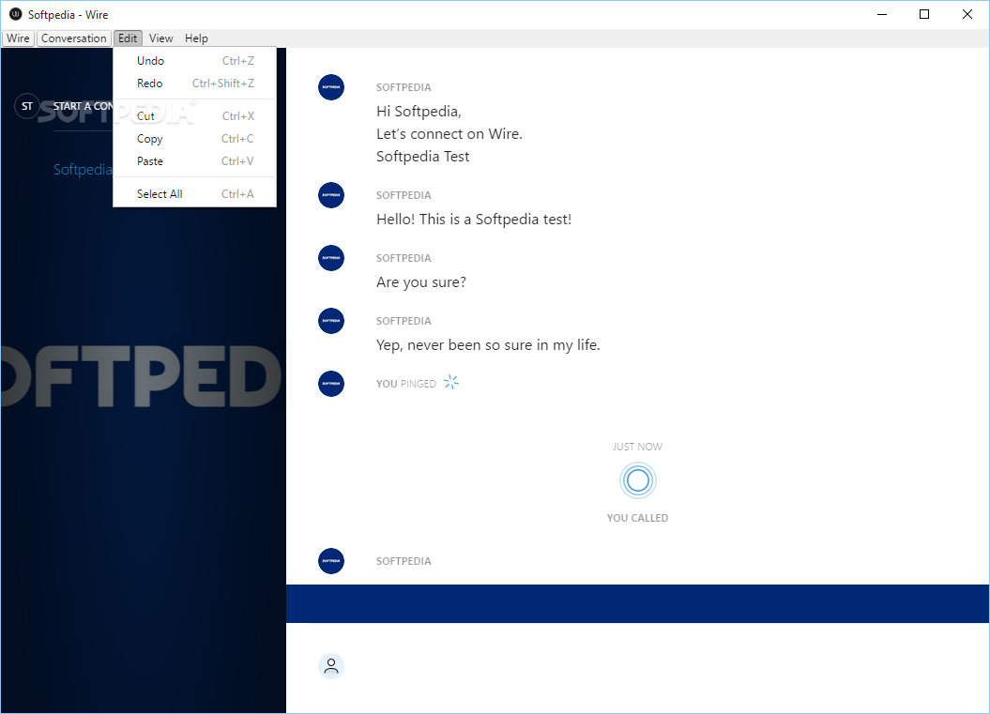Open the Softpedia conversation in the sidebar
Image resolution: width=990 pixels, height=714 pixels.
click(83, 169)
